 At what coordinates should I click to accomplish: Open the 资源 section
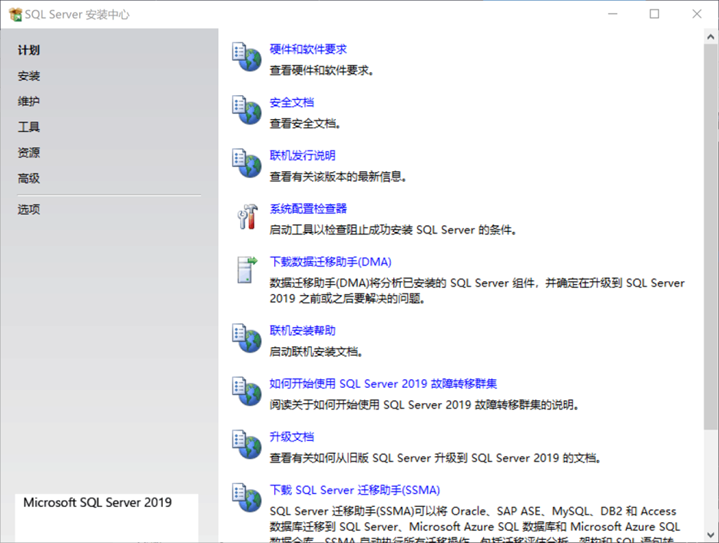28,152
